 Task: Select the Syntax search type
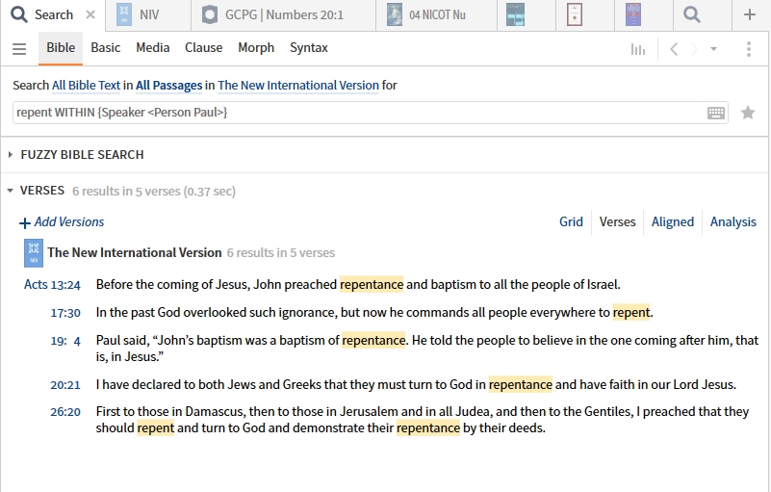(308, 48)
